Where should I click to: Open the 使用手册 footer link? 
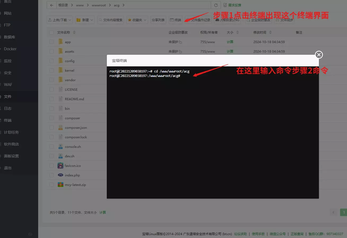258,234
